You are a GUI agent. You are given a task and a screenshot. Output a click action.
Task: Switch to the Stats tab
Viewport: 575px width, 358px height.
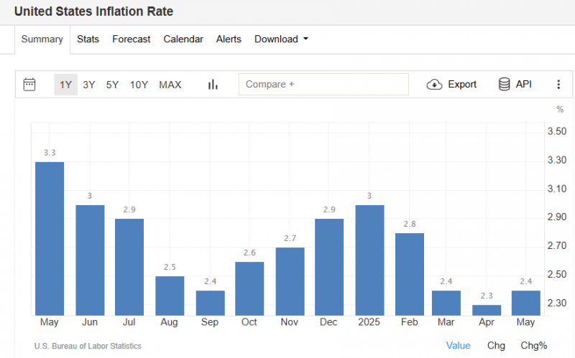click(88, 39)
